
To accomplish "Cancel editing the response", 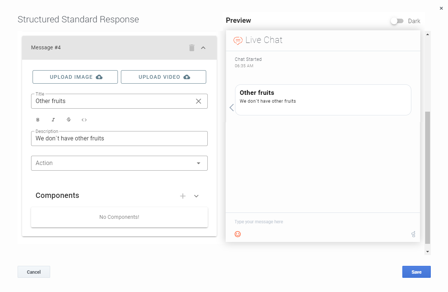I will click(x=34, y=272).
